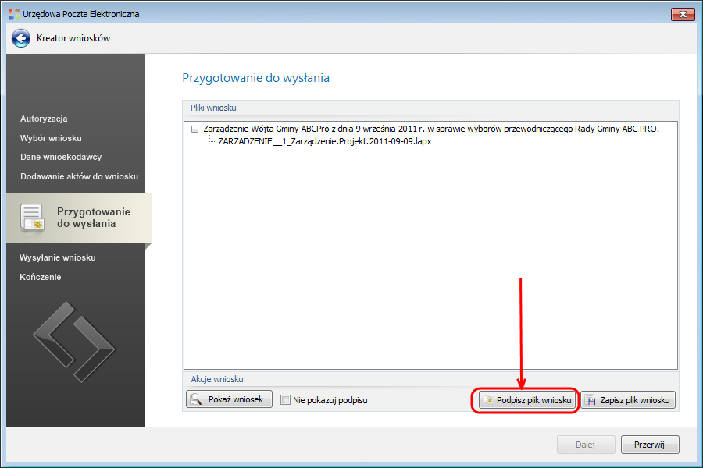Save the request with Zapisz plik wniosku
The width and height of the screenshot is (703, 468).
click(x=628, y=400)
